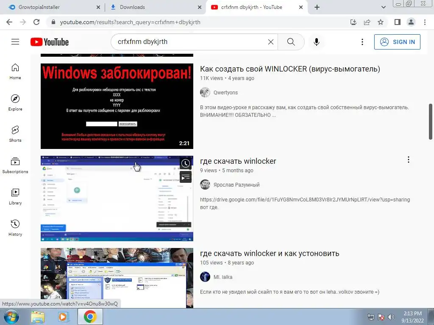The image size is (434, 325).
Task: Bookmark this page with star icon
Action: (381, 22)
